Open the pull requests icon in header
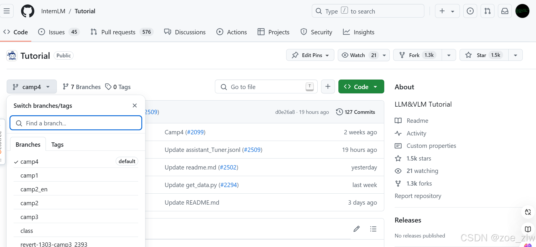The width and height of the screenshot is (536, 247). pyautogui.click(x=488, y=11)
